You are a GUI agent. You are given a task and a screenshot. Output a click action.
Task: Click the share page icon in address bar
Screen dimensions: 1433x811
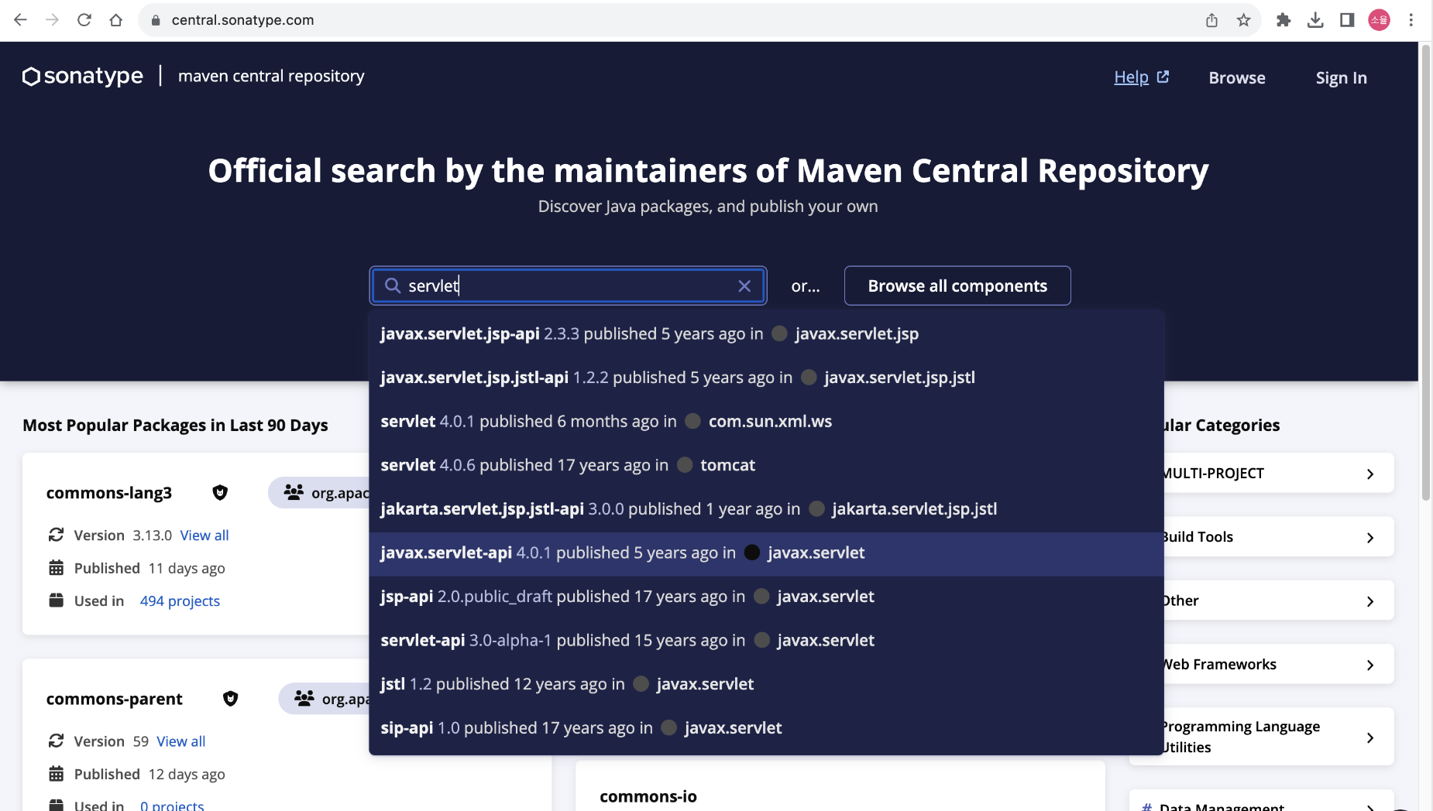click(x=1211, y=20)
